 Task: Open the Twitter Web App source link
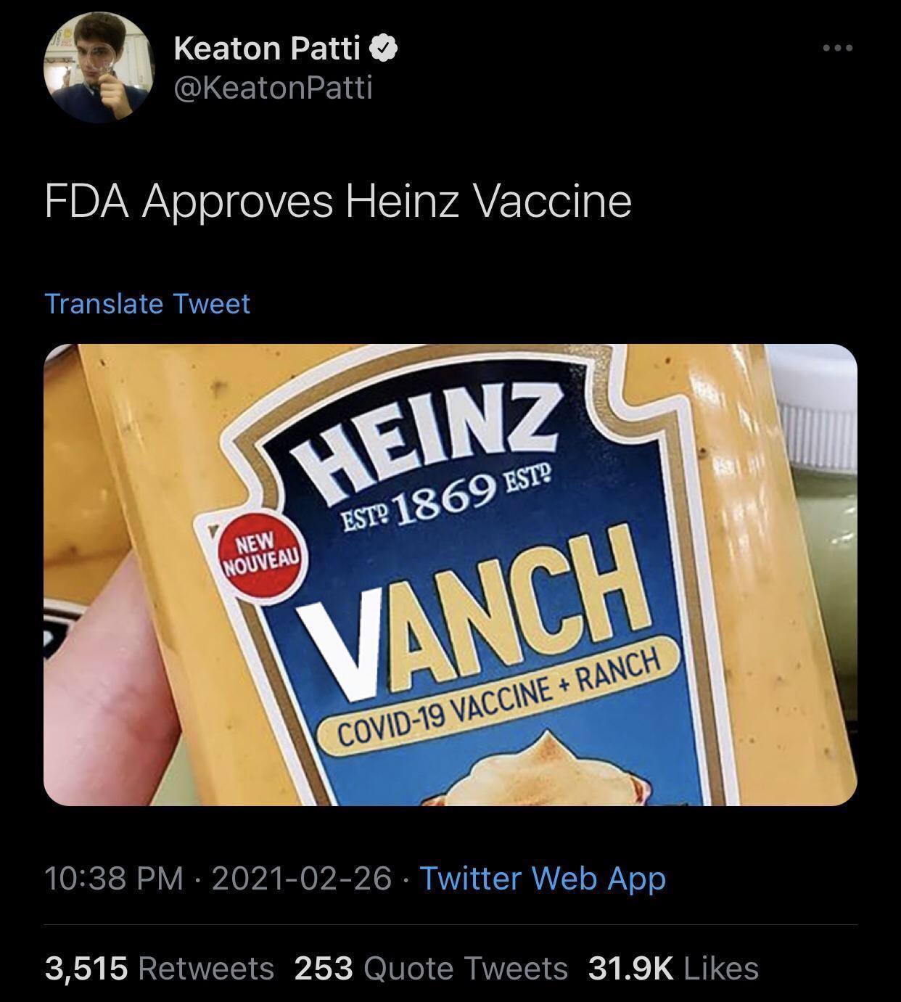(543, 878)
